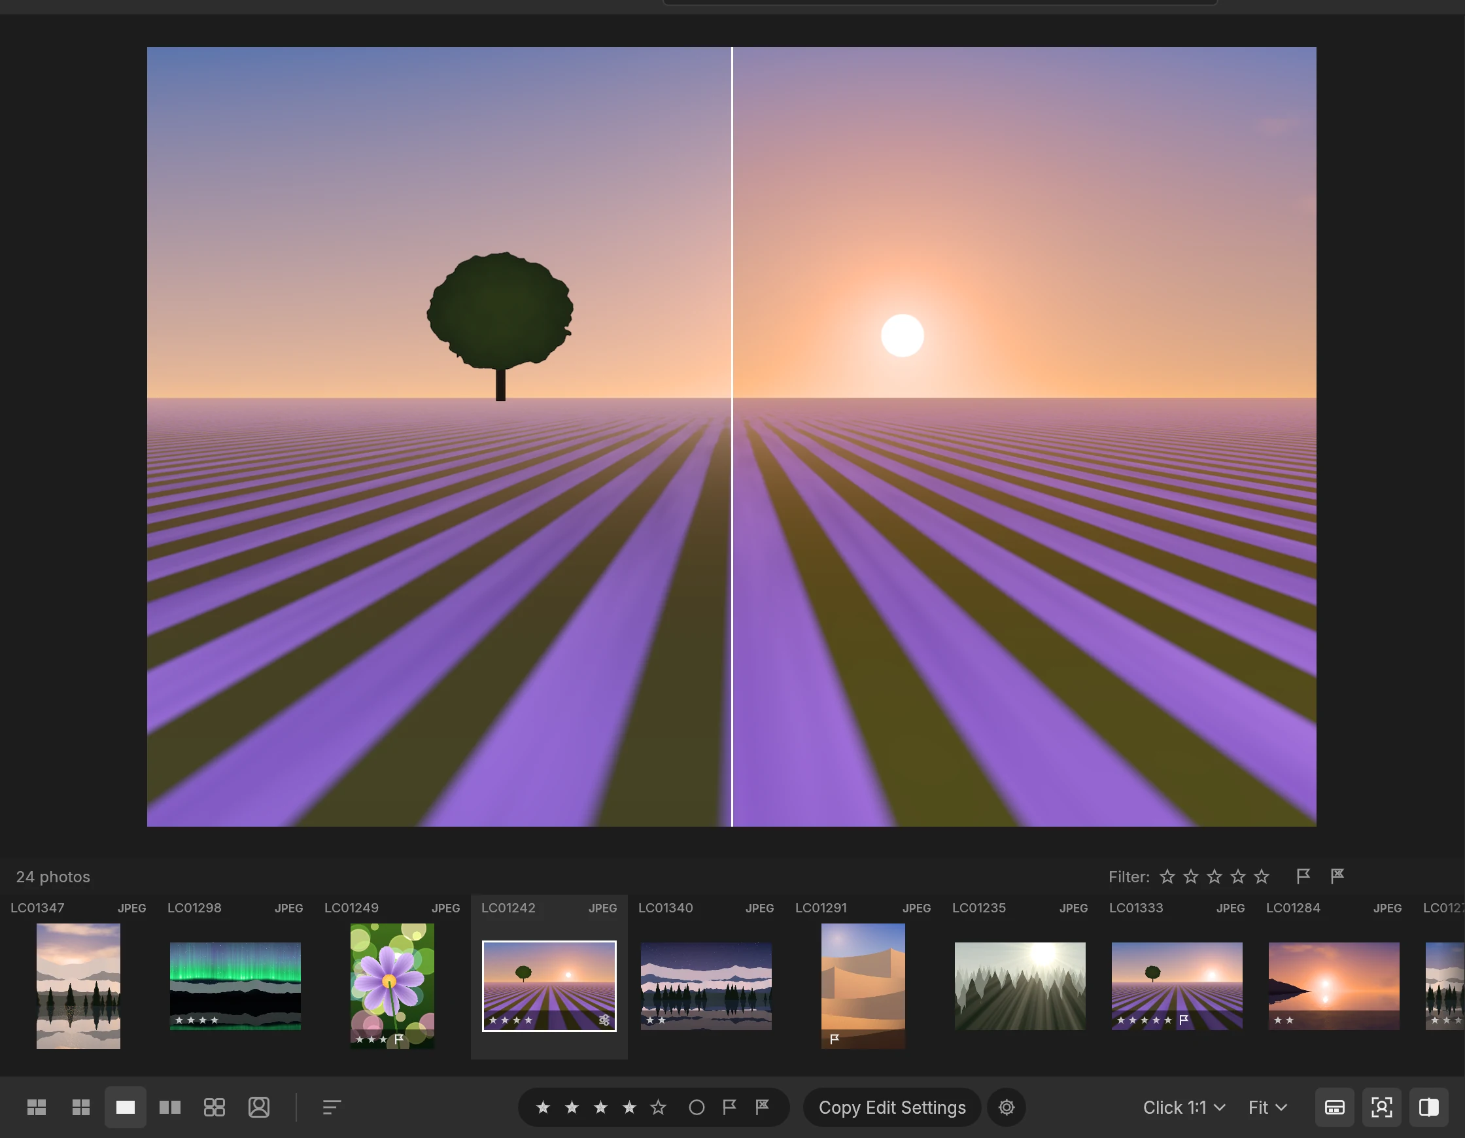Flag photo as picked in toolbar
This screenshot has height=1138, width=1465.
tap(729, 1107)
